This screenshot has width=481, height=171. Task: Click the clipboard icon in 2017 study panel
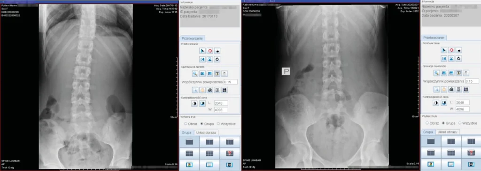tap(225, 74)
